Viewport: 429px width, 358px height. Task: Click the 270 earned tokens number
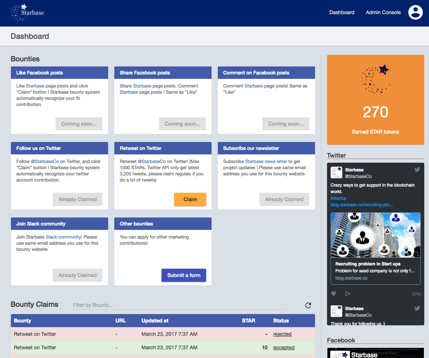[x=375, y=112]
